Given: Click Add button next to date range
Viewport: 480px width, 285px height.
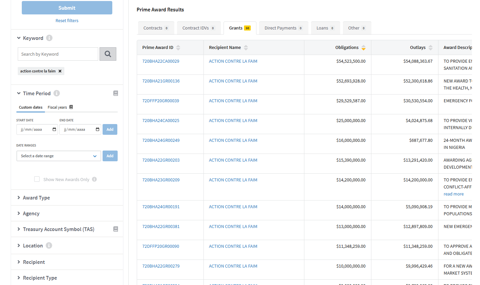Looking at the screenshot, I should click(x=110, y=156).
